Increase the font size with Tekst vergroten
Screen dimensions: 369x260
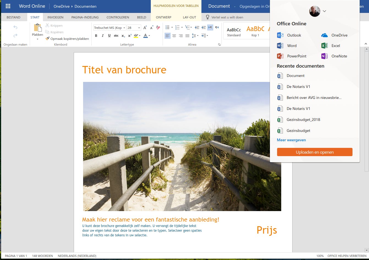145,27
